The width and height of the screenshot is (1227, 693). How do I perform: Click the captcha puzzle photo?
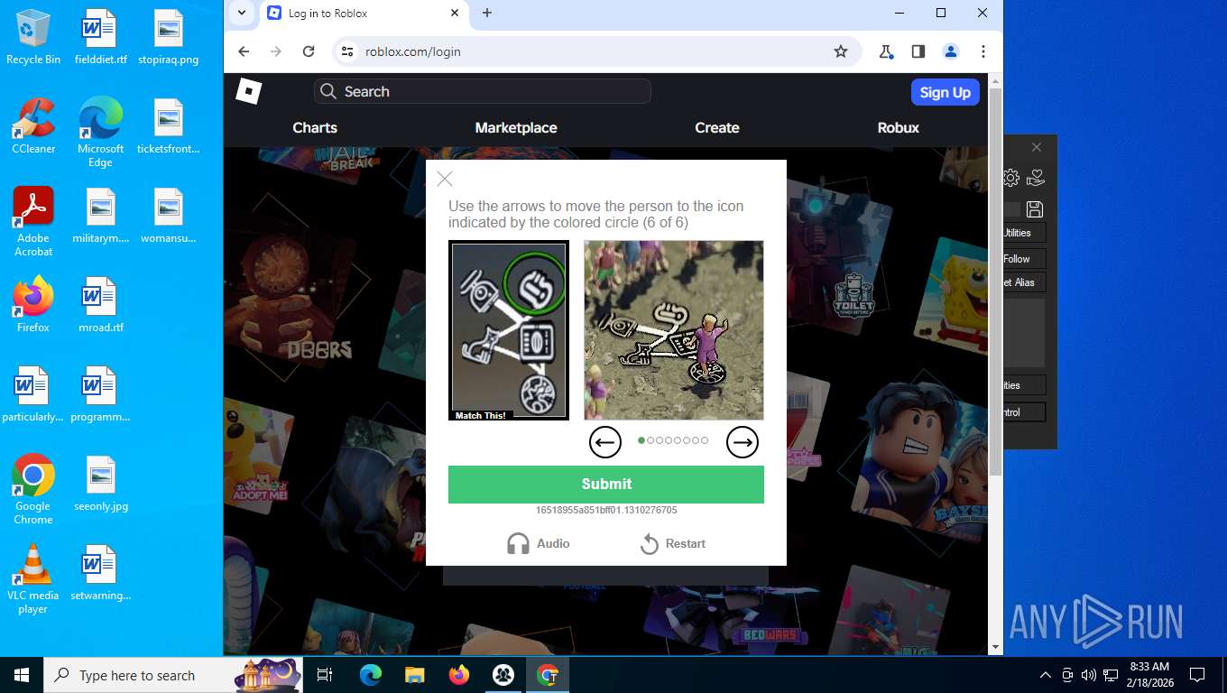coord(674,330)
